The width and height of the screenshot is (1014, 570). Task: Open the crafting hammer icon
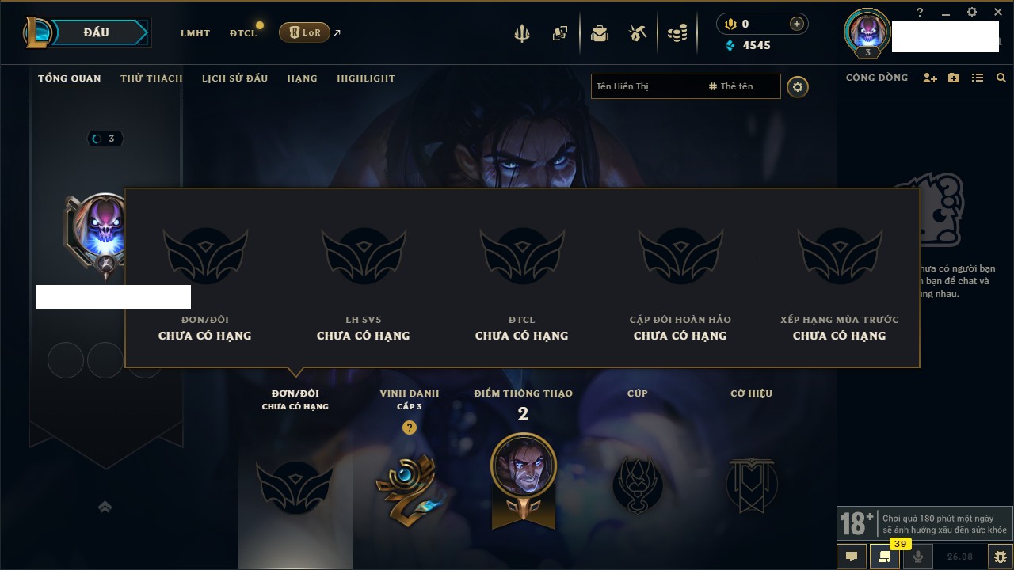pos(638,33)
